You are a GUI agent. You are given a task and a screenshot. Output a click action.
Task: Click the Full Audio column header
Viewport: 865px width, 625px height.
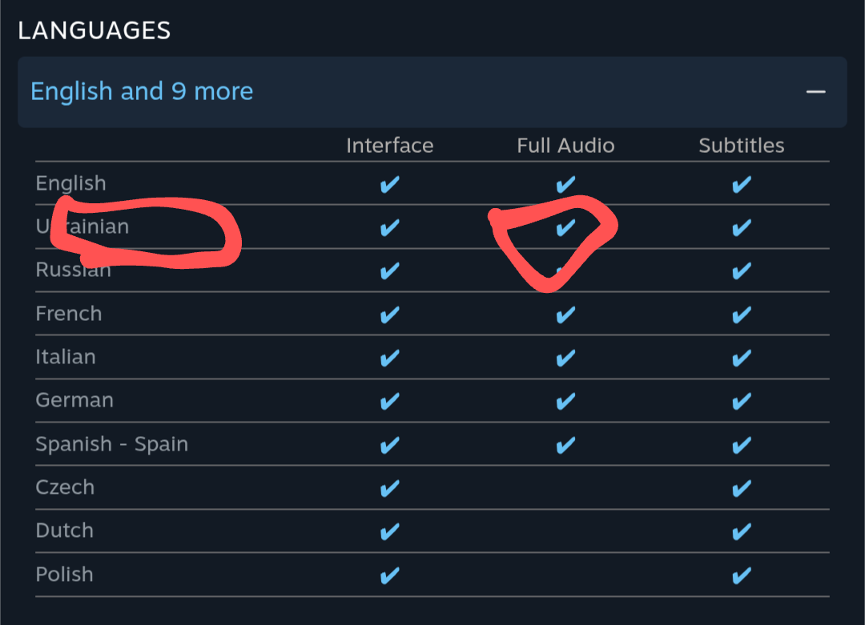tap(565, 146)
